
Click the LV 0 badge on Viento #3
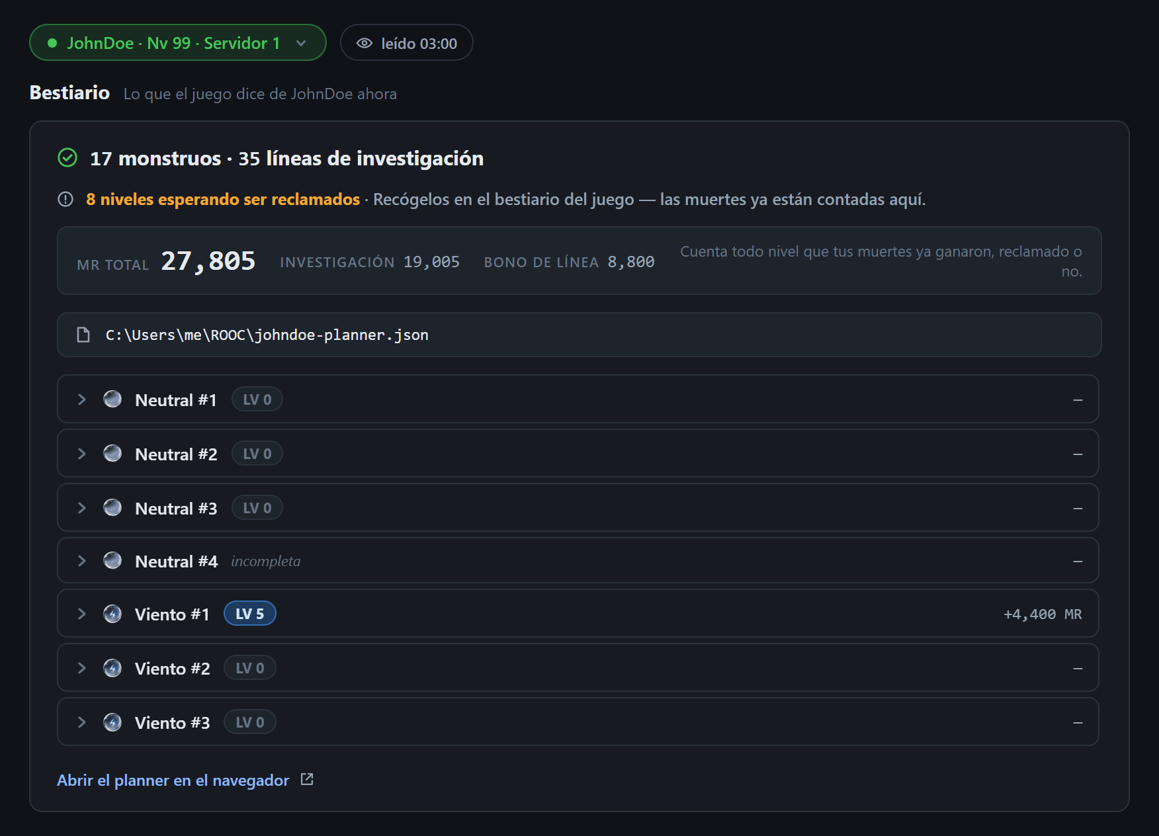coord(250,722)
